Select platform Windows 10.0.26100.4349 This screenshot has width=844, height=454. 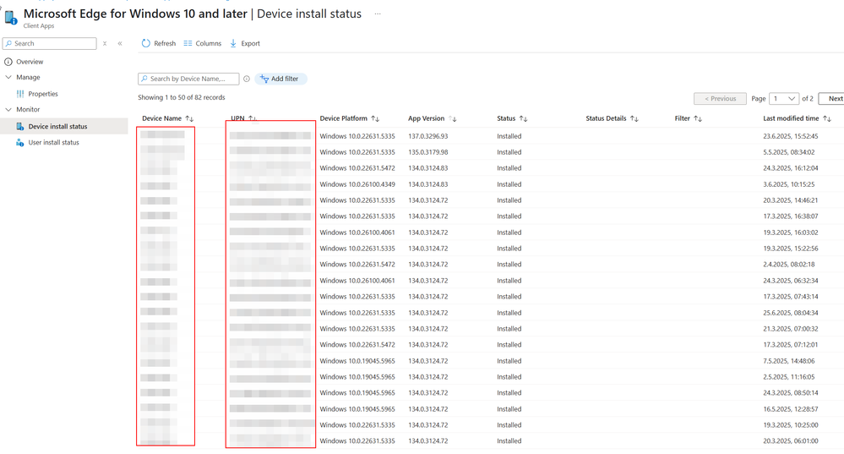click(357, 184)
